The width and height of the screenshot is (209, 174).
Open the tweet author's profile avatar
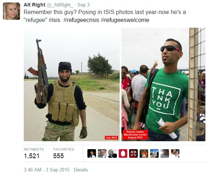tap(12, 11)
